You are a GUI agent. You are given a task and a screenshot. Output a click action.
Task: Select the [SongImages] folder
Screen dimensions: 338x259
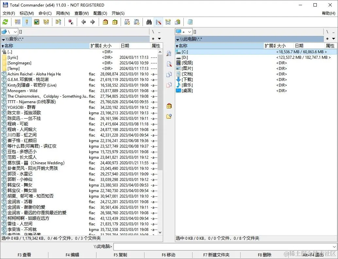pos(79,63)
